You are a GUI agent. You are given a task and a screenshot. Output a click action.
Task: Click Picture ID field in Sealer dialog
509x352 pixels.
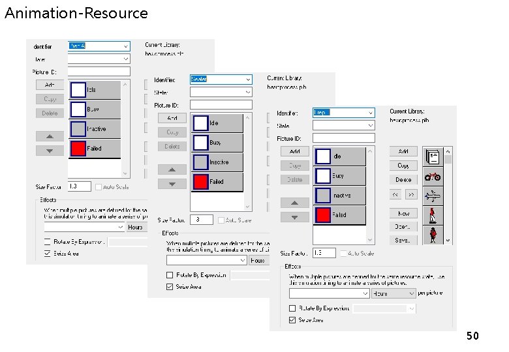(221, 105)
